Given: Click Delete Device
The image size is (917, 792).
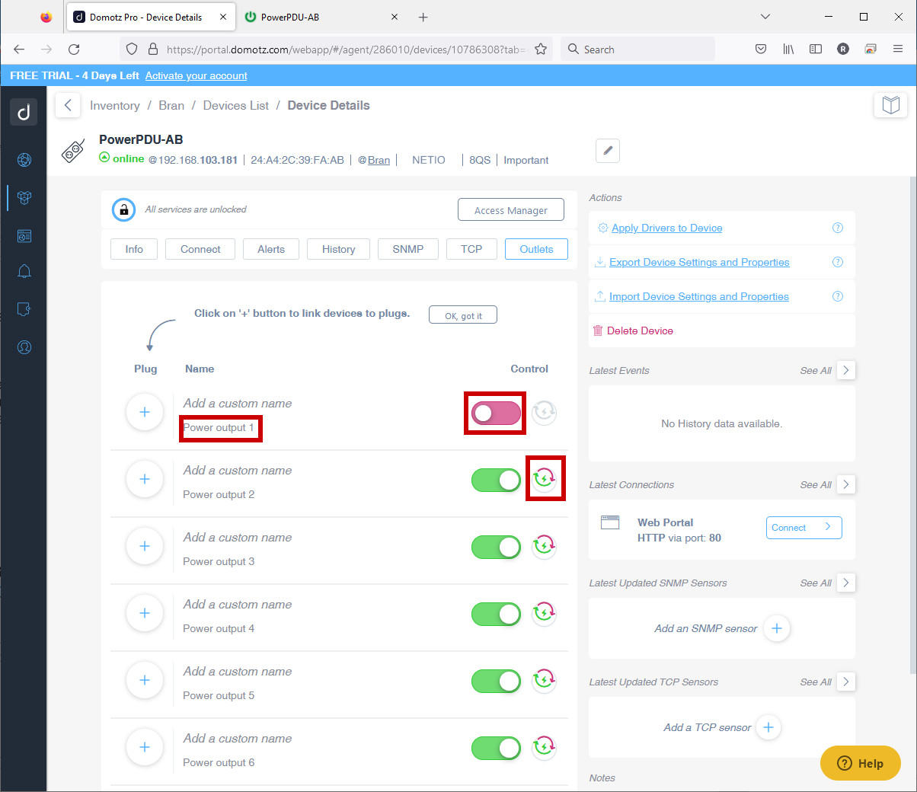Looking at the screenshot, I should (x=633, y=331).
